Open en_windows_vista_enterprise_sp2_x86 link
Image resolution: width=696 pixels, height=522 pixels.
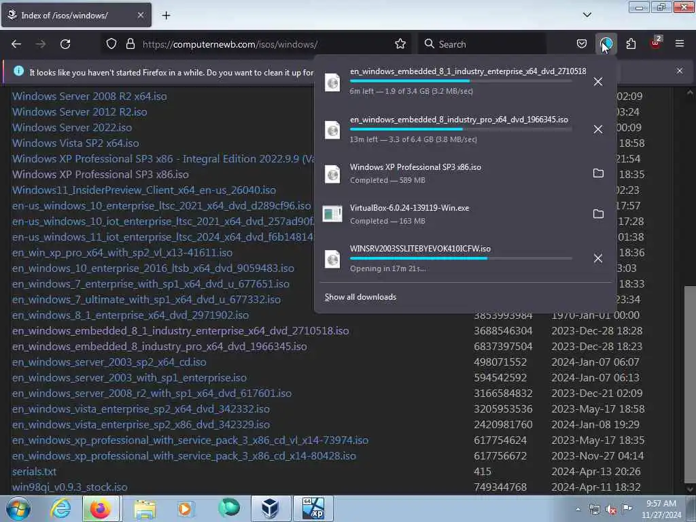pos(141,424)
